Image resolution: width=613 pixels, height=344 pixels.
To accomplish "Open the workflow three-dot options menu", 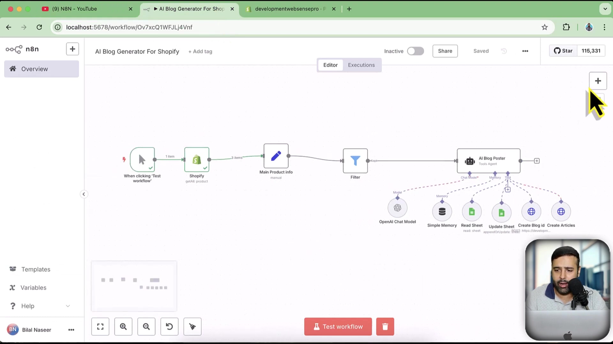I will point(525,51).
